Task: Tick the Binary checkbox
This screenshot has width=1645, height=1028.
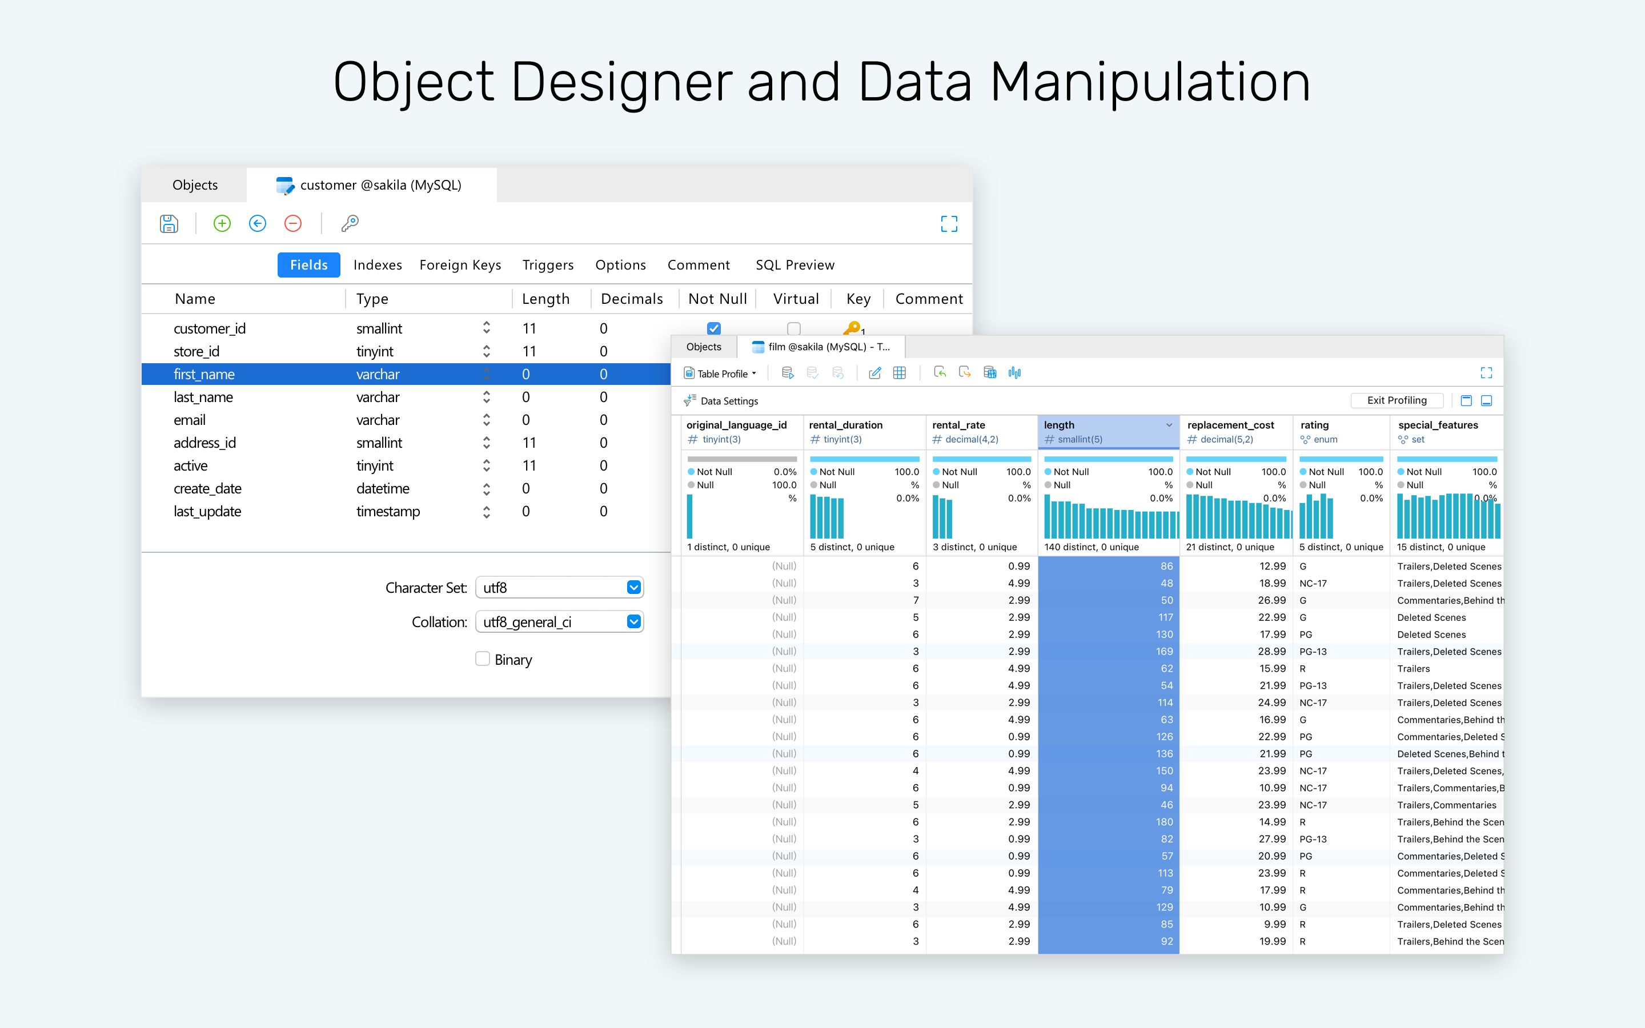Action: click(x=483, y=658)
